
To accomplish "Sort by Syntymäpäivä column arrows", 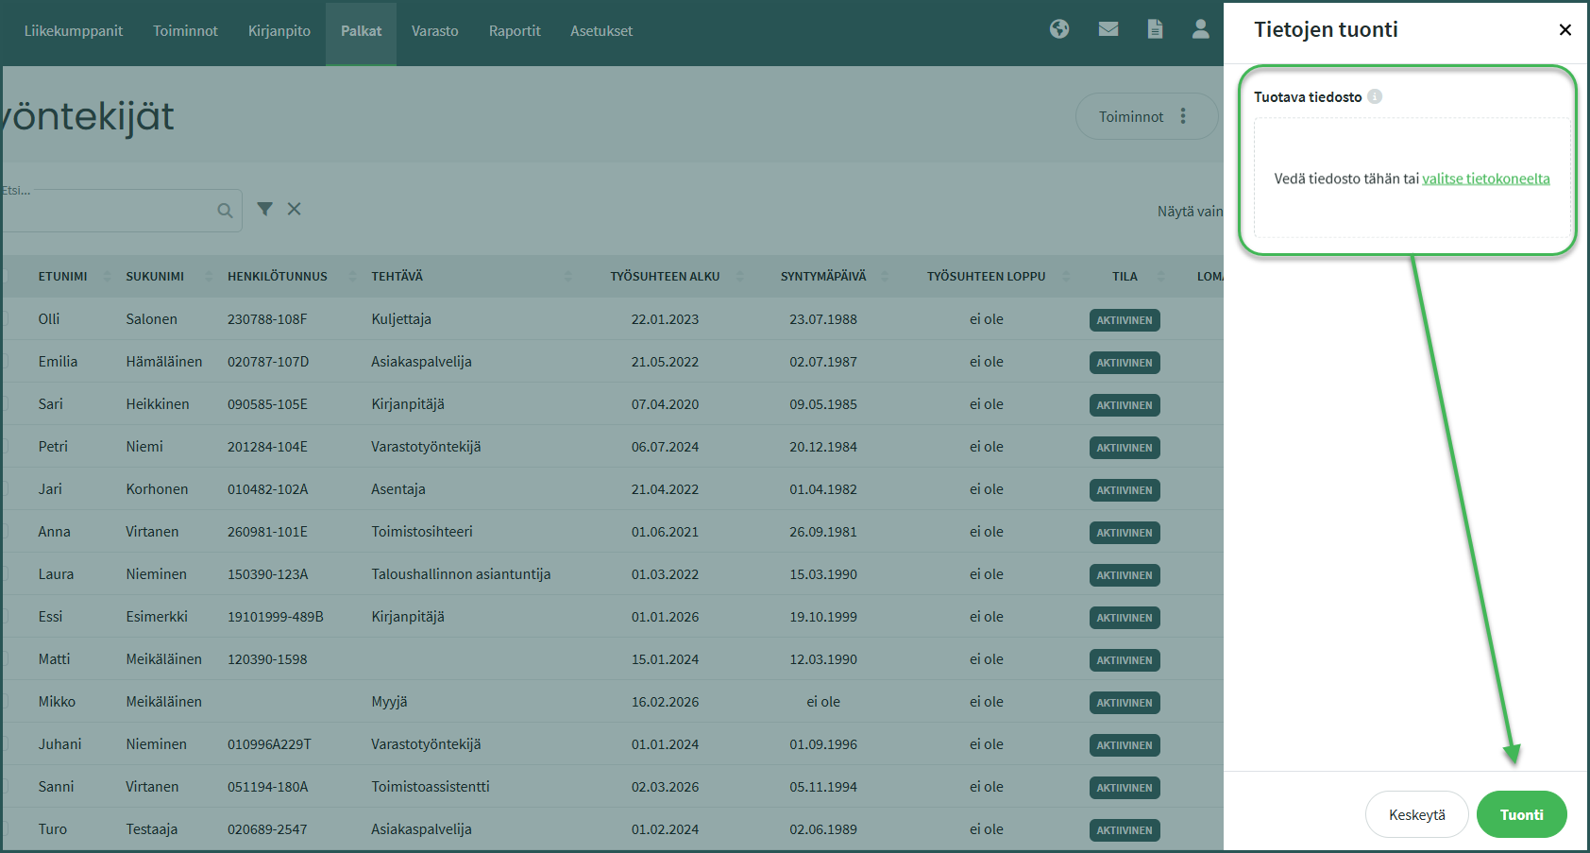I will pyautogui.click(x=885, y=277).
